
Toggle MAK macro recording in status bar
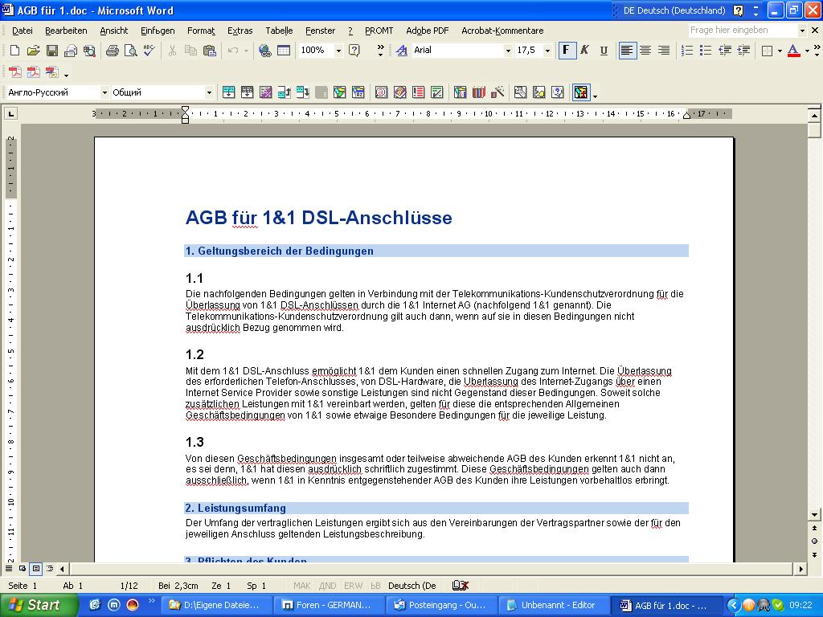click(302, 586)
